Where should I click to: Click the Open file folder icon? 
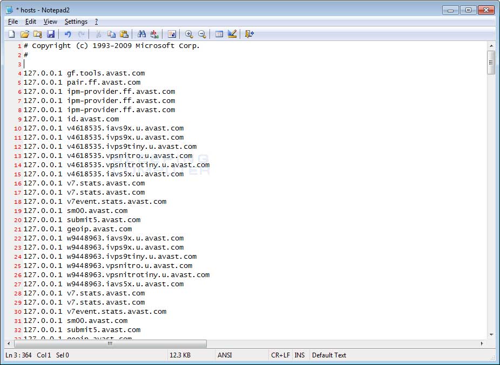[x=24, y=34]
